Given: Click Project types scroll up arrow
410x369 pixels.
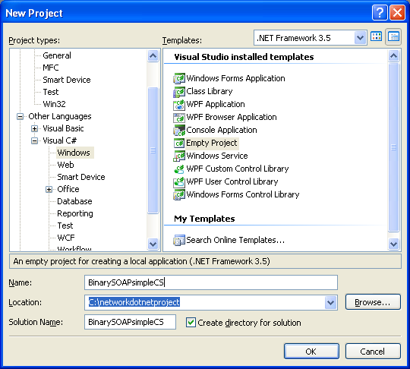Looking at the screenshot, I should [153, 55].
